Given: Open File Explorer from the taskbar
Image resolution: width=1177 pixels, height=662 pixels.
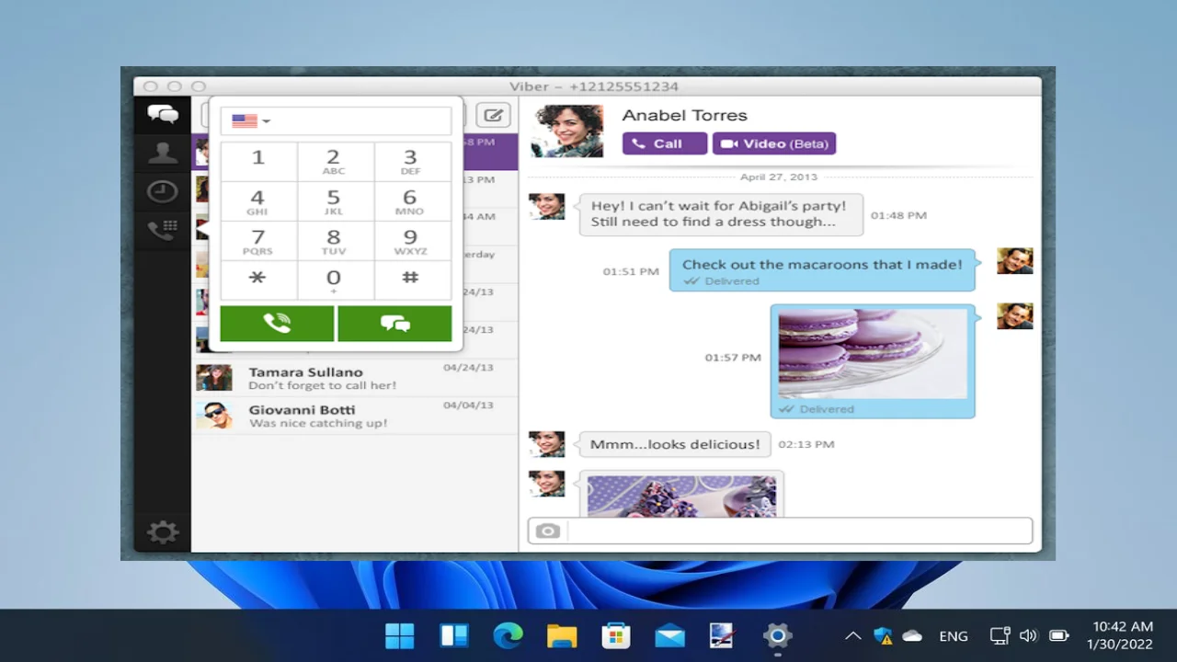Looking at the screenshot, I should [562, 635].
